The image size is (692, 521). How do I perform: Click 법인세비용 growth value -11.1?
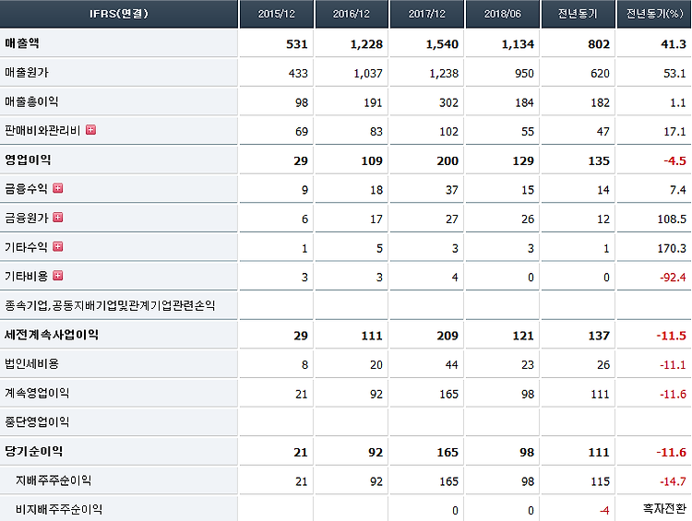click(x=673, y=364)
